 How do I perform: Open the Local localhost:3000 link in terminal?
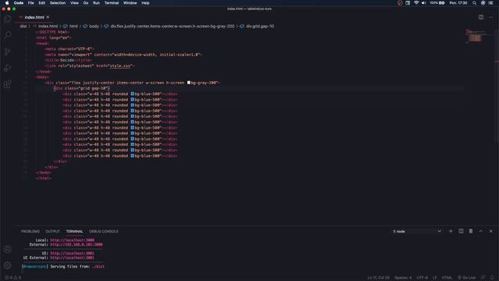coord(73,240)
